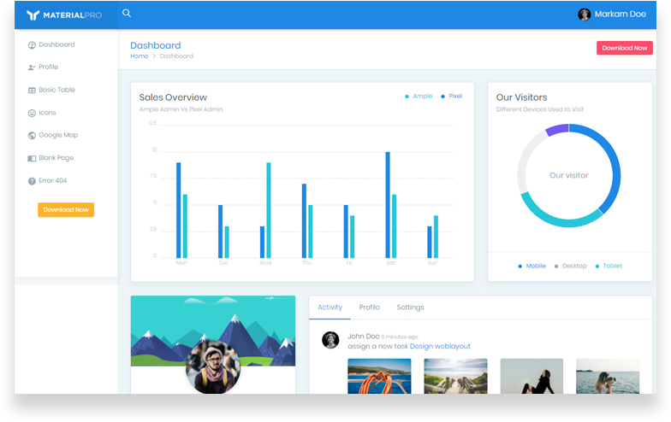Click the Dashboard sidebar icon
The height and width of the screenshot is (422, 671).
[32, 44]
